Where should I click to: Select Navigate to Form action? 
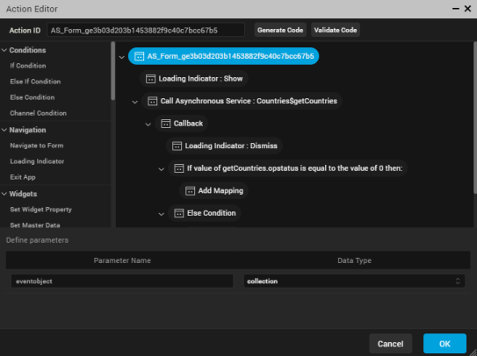pyautogui.click(x=37, y=146)
